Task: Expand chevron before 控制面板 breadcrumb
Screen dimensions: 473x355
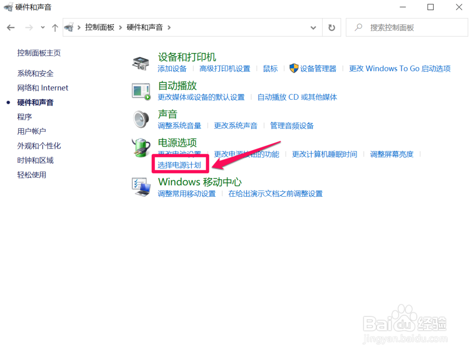Action: 79,27
